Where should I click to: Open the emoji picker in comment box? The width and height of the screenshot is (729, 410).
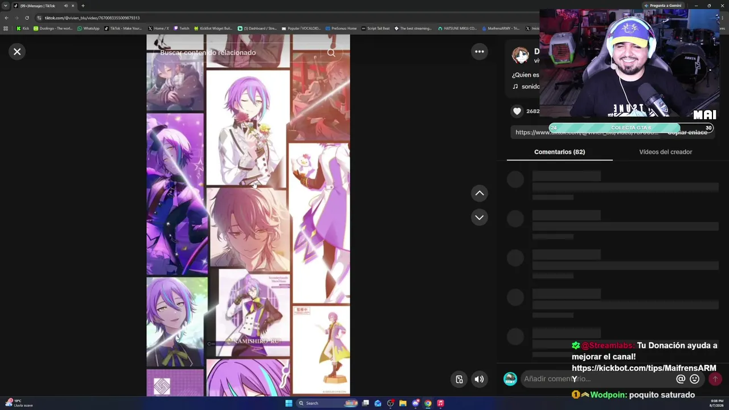[695, 379]
